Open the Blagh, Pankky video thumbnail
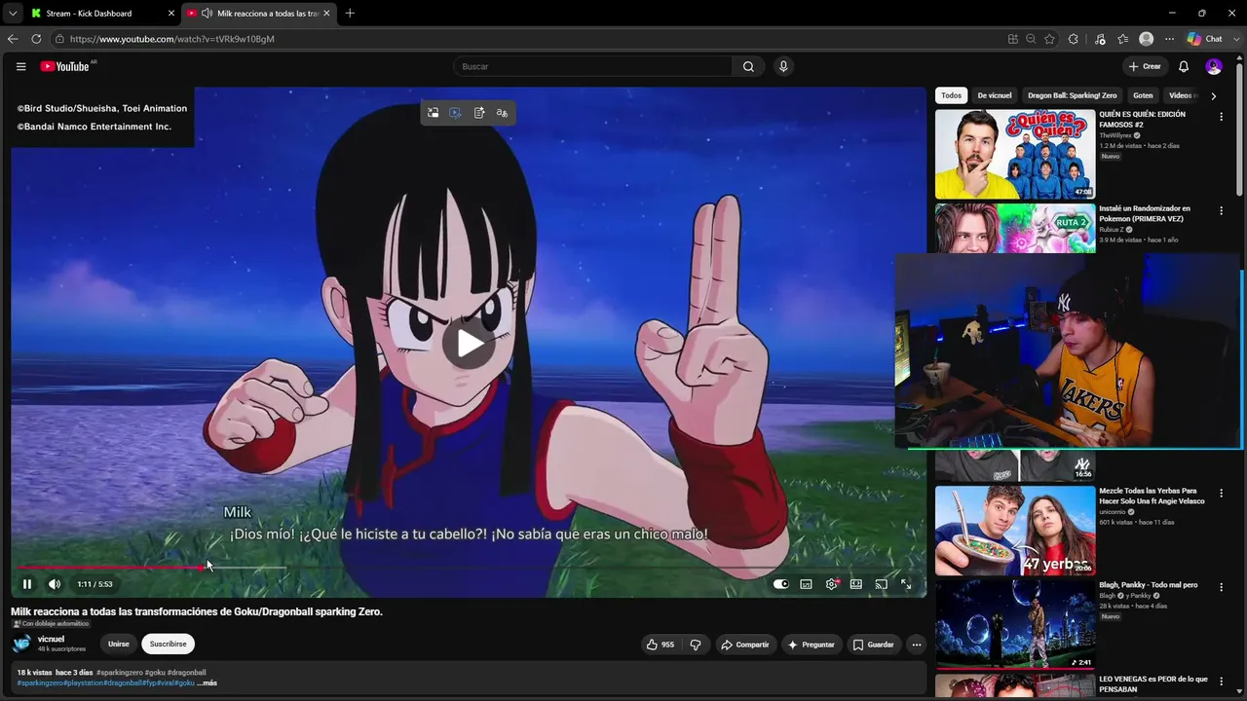The height and width of the screenshot is (701, 1247). click(x=1015, y=625)
